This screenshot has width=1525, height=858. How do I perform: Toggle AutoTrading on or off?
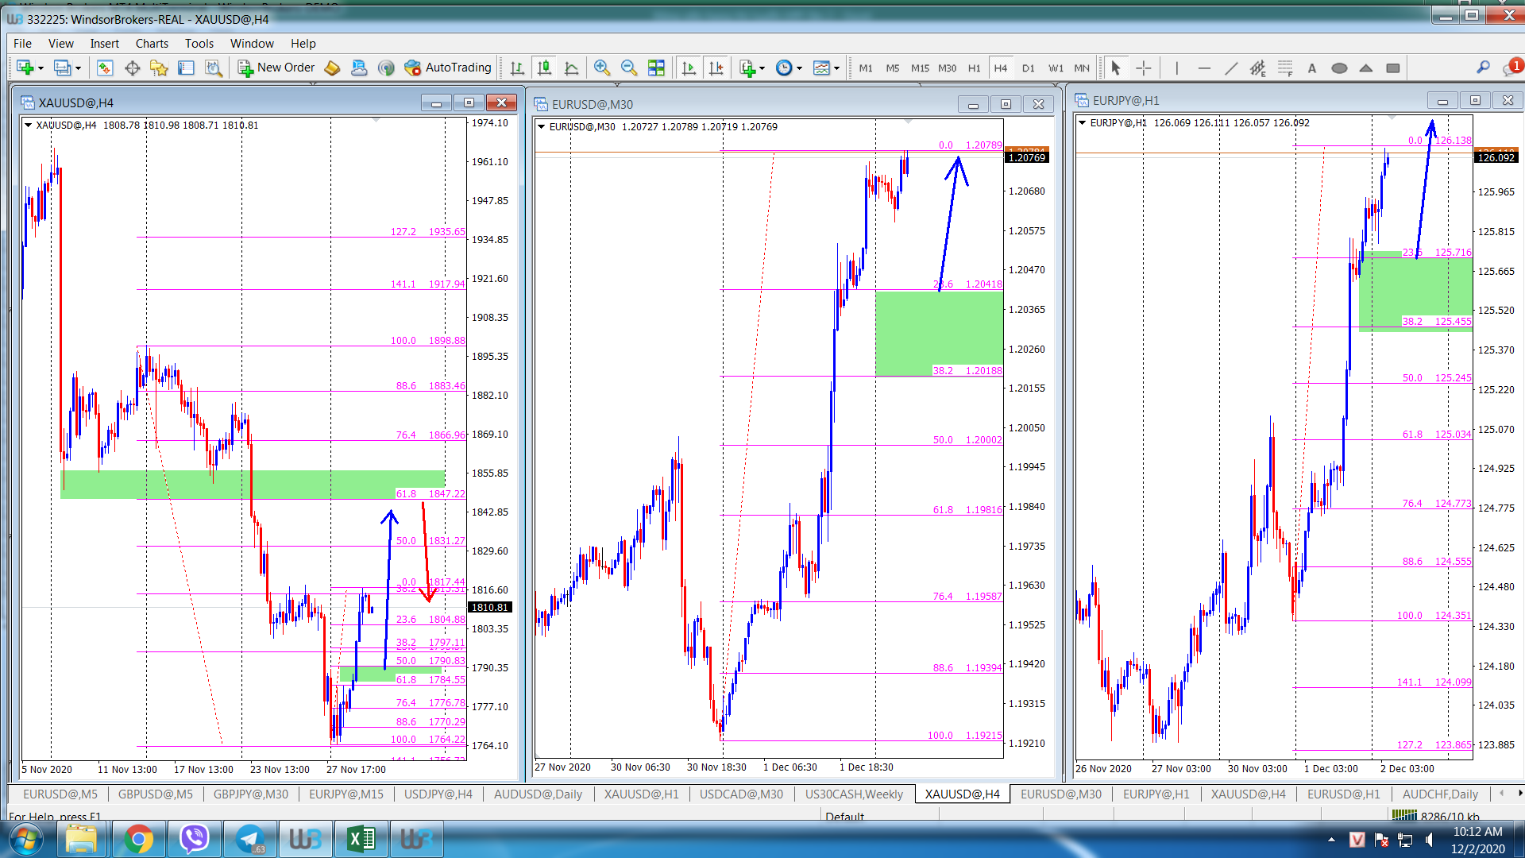pos(448,68)
